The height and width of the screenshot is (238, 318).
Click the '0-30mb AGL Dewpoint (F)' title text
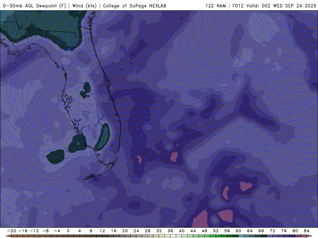35,6
